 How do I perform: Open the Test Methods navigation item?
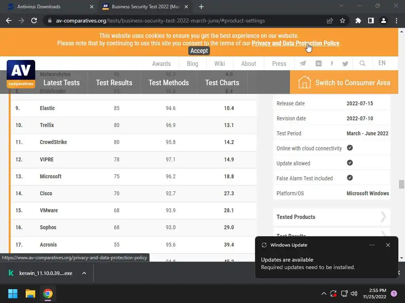coord(168,83)
